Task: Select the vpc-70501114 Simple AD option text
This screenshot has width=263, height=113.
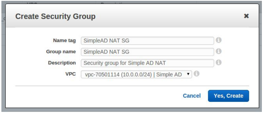Action: click(133, 74)
